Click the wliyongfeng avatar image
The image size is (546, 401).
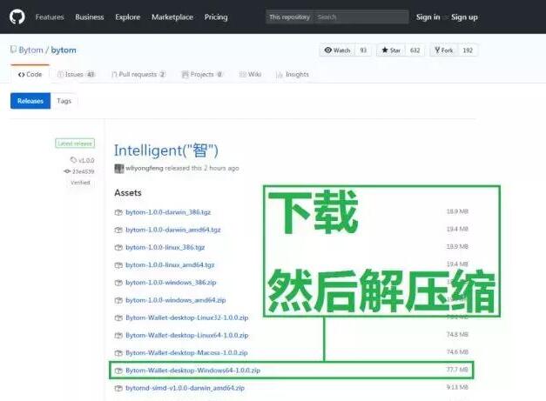click(x=119, y=169)
